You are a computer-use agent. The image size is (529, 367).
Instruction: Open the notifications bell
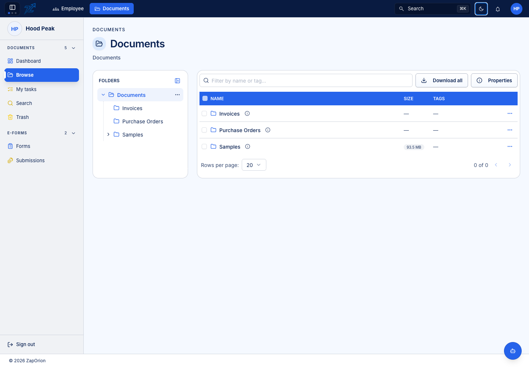pos(498,9)
